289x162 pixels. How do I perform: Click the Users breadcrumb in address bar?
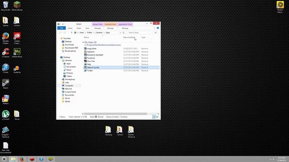pyautogui.click(x=82, y=32)
